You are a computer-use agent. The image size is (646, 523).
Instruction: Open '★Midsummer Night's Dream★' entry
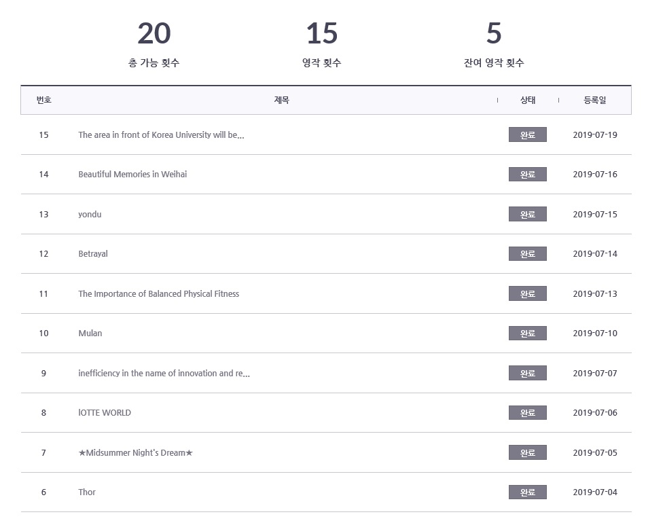[x=136, y=452]
